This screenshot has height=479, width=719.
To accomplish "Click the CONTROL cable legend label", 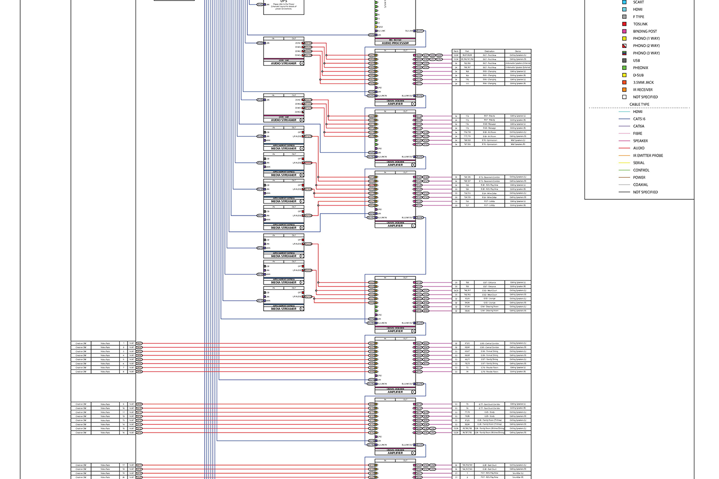I will click(641, 170).
